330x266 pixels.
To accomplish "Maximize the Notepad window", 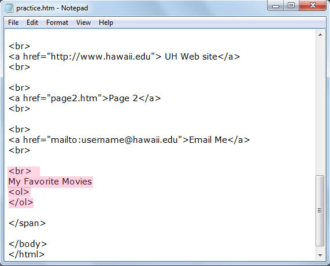I will (x=291, y=5).
